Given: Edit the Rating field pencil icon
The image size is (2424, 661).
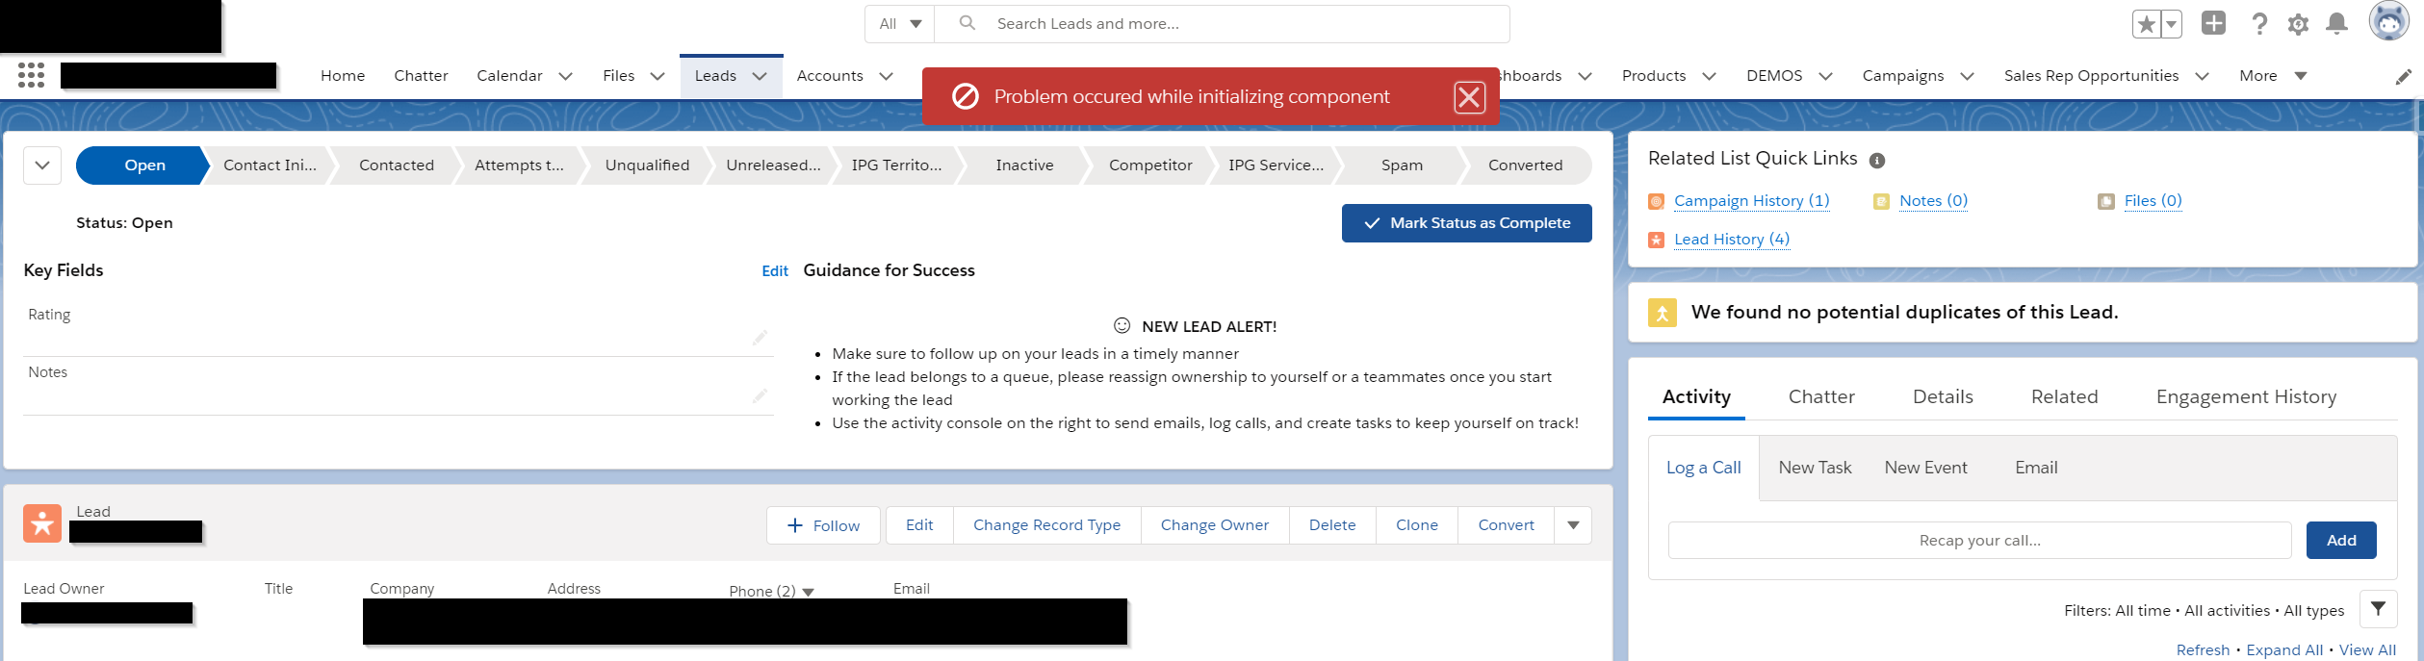Looking at the screenshot, I should click(760, 337).
